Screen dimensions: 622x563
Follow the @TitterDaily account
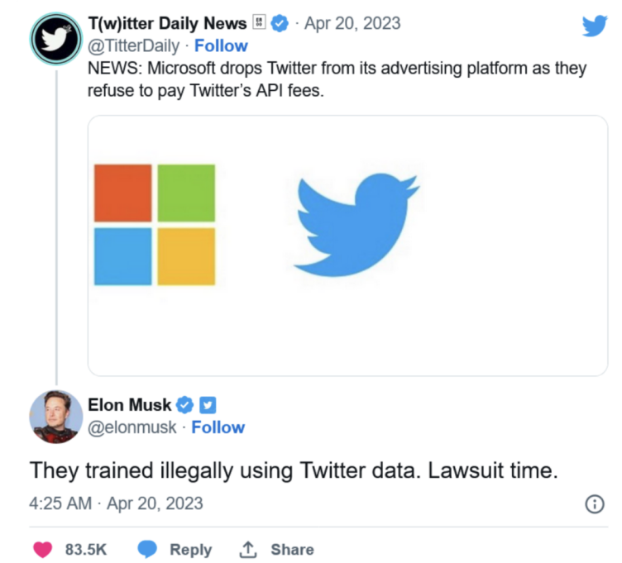click(x=221, y=46)
